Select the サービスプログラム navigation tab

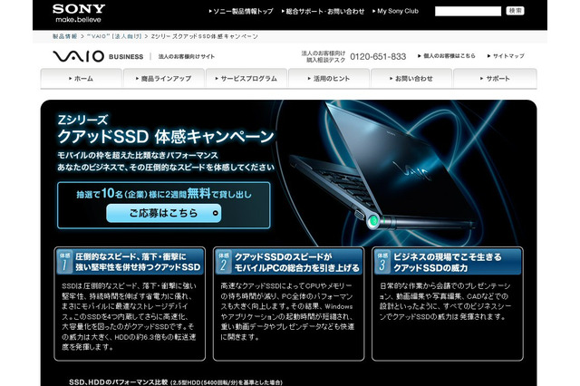click(x=246, y=79)
